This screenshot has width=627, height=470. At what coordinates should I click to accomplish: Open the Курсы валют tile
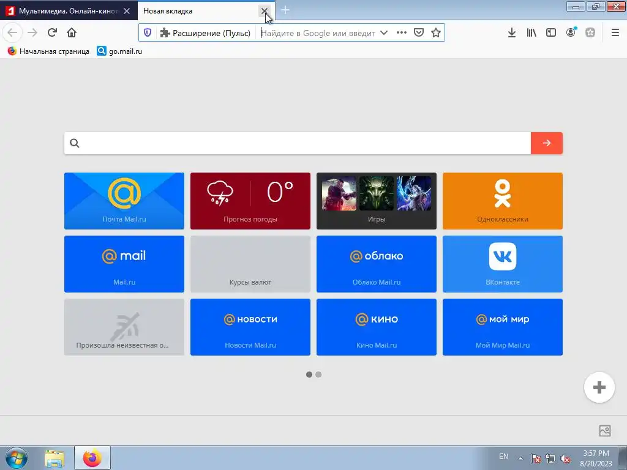(x=250, y=264)
